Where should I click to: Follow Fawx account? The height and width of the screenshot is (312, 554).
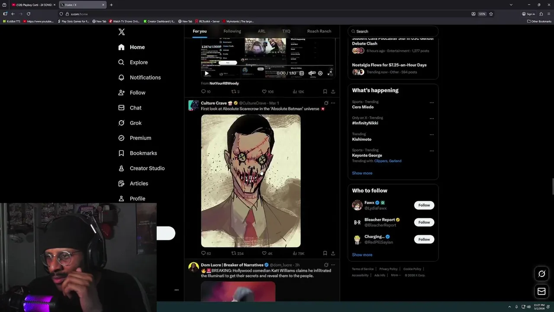click(424, 205)
